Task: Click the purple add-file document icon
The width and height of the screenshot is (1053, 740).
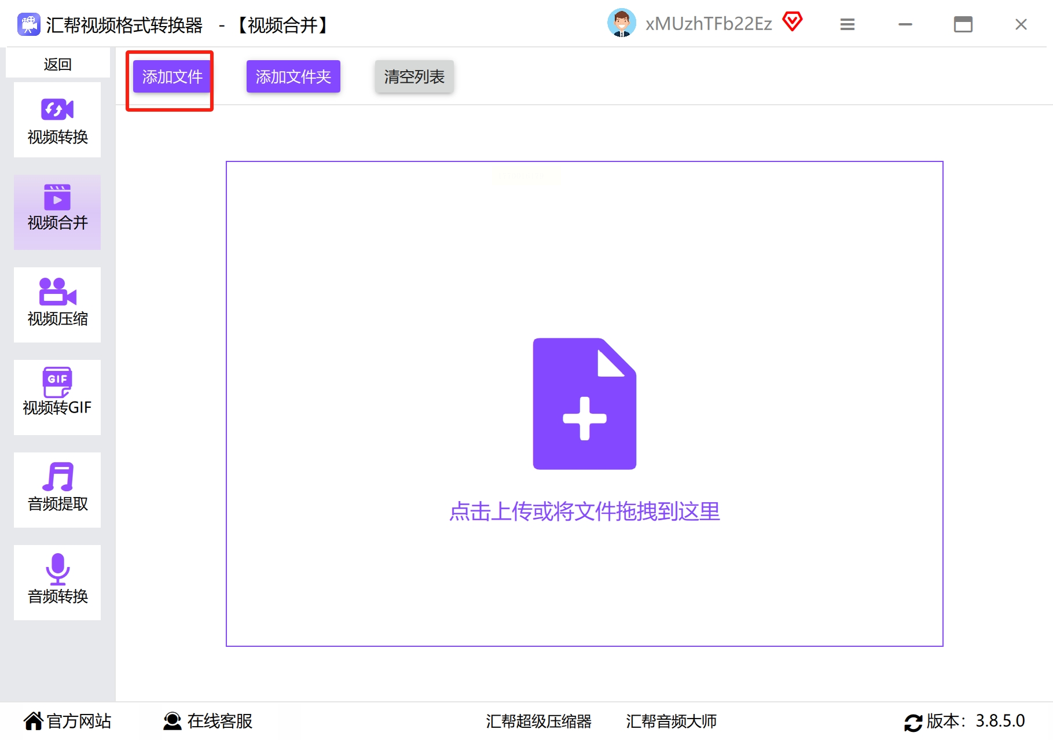Action: point(584,403)
